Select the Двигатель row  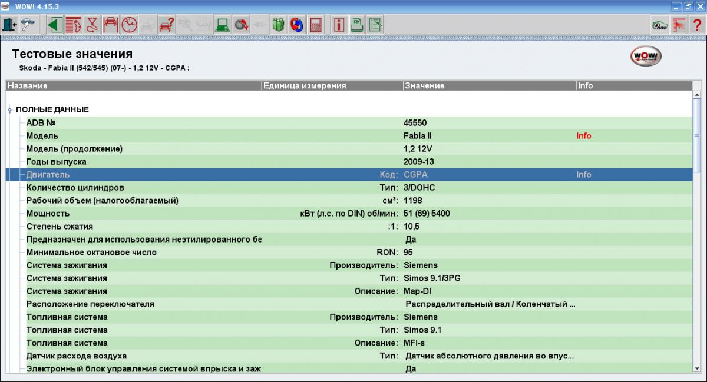tap(349, 175)
